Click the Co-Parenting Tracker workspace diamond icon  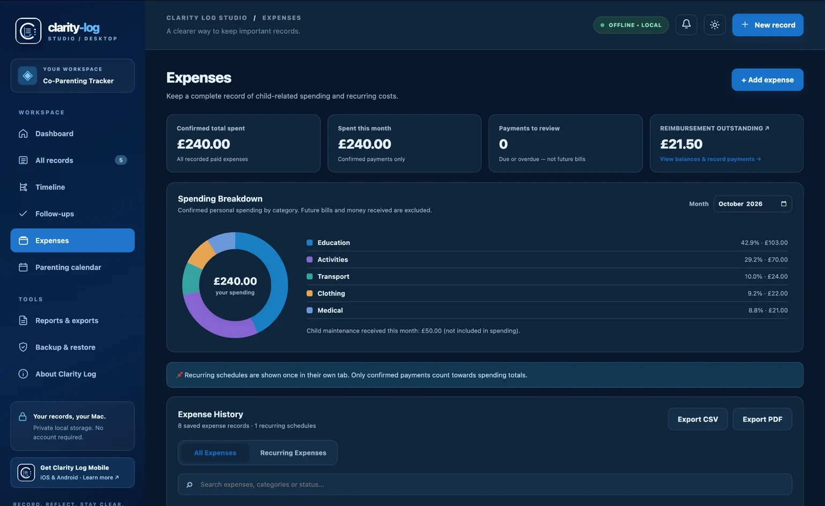click(27, 76)
